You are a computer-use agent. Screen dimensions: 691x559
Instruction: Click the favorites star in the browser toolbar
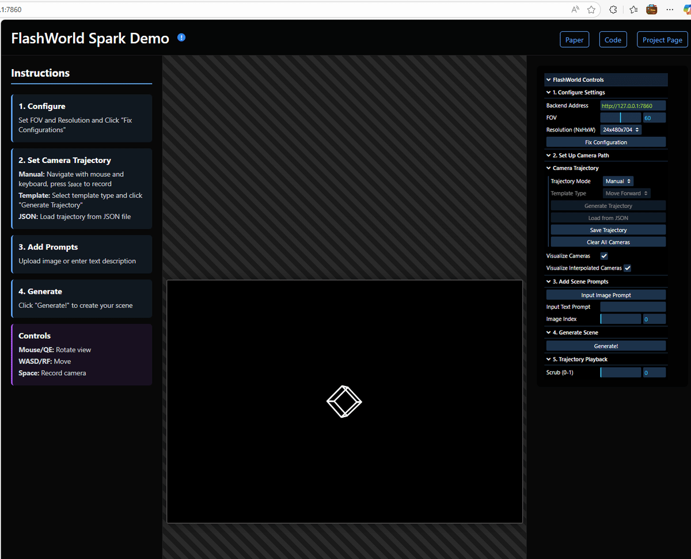click(591, 9)
